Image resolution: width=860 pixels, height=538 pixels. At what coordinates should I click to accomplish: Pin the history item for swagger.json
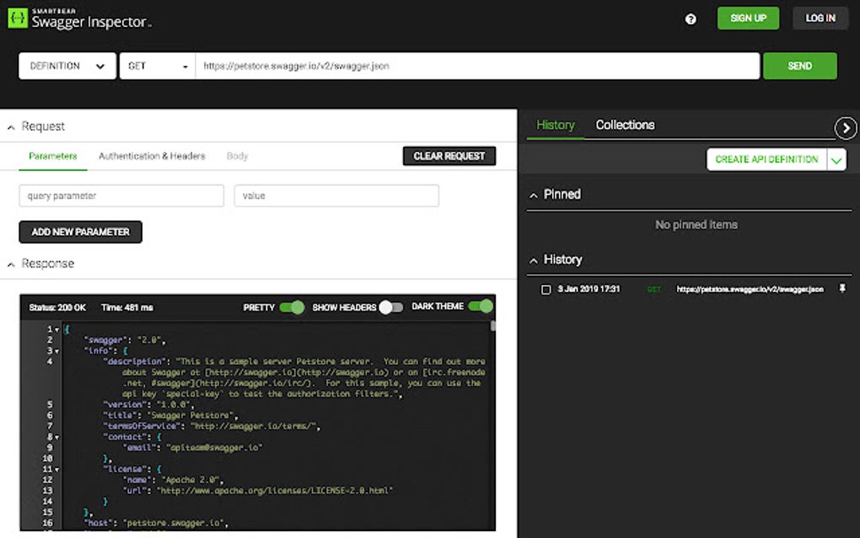pos(841,288)
